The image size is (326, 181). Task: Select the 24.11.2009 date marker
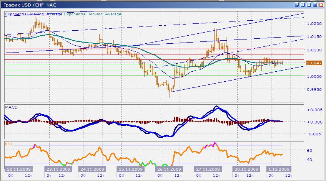(x=92, y=169)
